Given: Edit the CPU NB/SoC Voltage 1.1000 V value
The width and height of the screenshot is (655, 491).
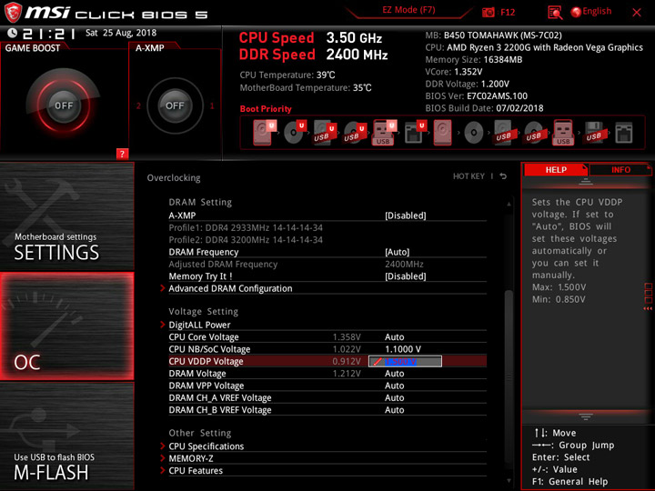Looking at the screenshot, I should coord(403,349).
